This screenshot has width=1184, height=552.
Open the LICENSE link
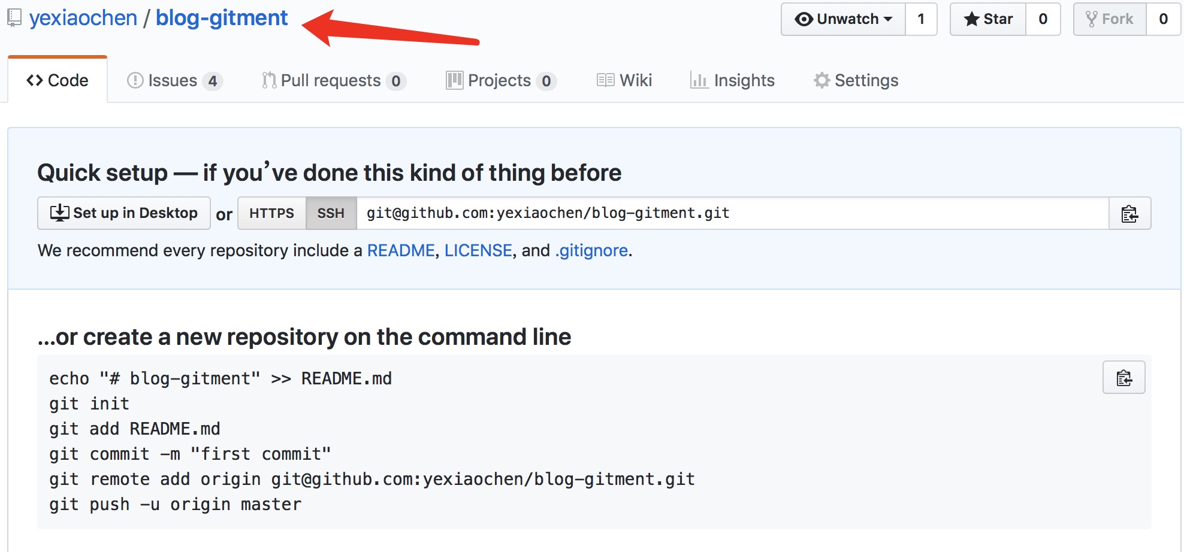pyautogui.click(x=478, y=250)
